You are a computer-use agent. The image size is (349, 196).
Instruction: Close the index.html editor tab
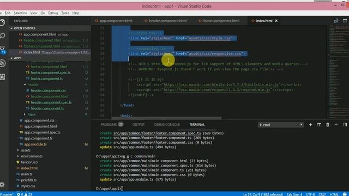(276, 21)
